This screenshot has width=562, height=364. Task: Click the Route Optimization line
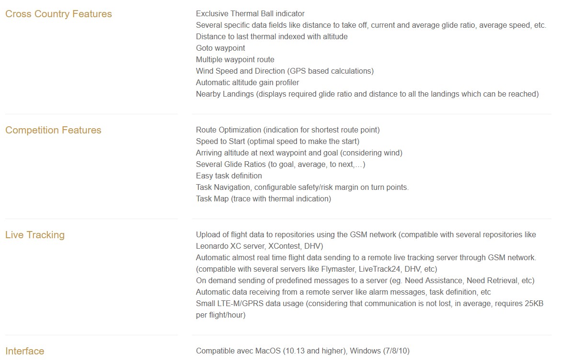coord(288,130)
